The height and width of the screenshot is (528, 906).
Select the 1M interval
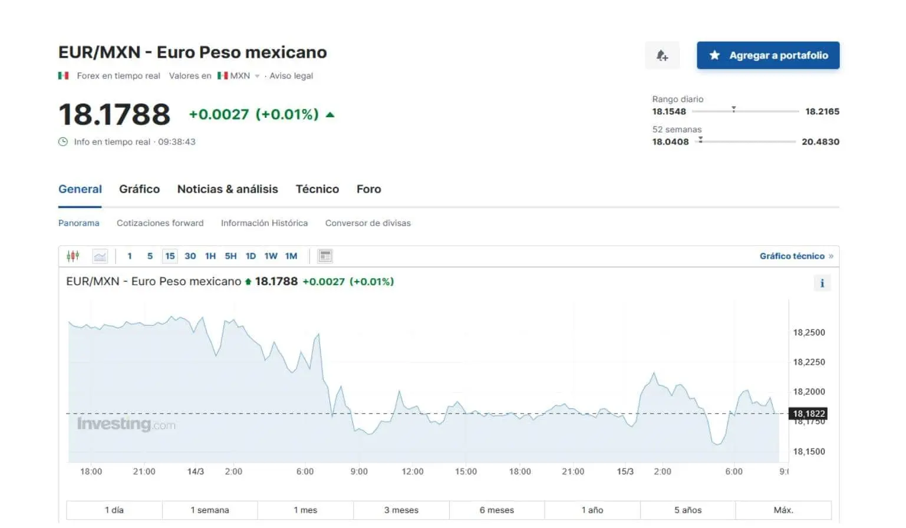tap(291, 256)
